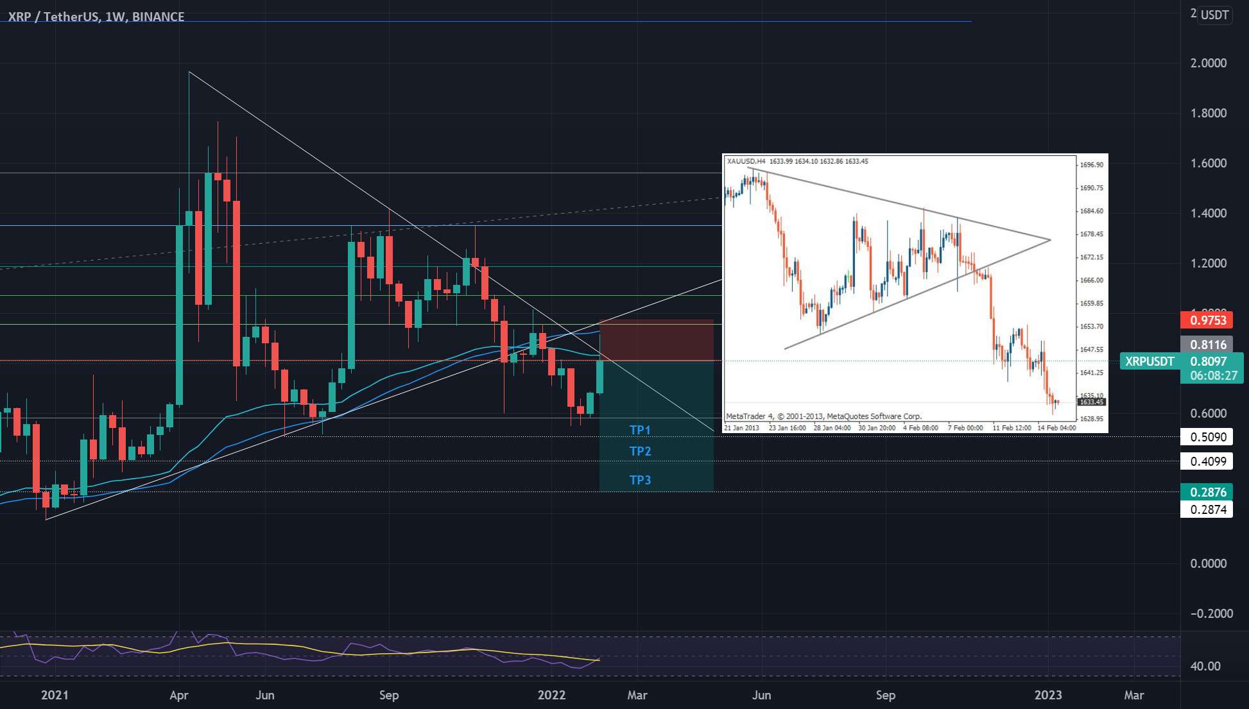1249x709 pixels.
Task: Click the Apr date label on time axis
Action: [179, 695]
